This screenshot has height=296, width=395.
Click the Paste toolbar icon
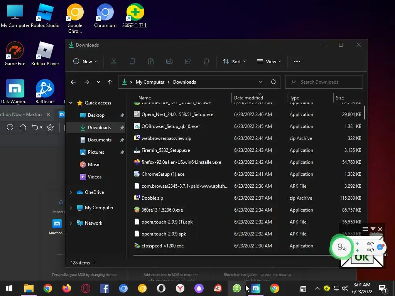(x=151, y=61)
